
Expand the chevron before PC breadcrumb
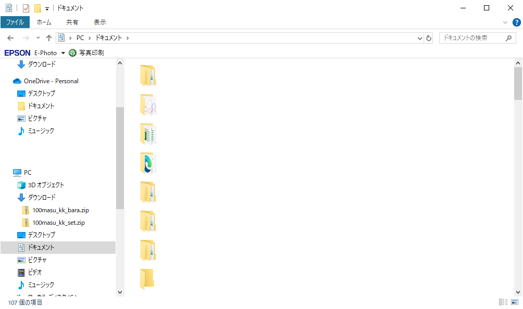(x=70, y=38)
